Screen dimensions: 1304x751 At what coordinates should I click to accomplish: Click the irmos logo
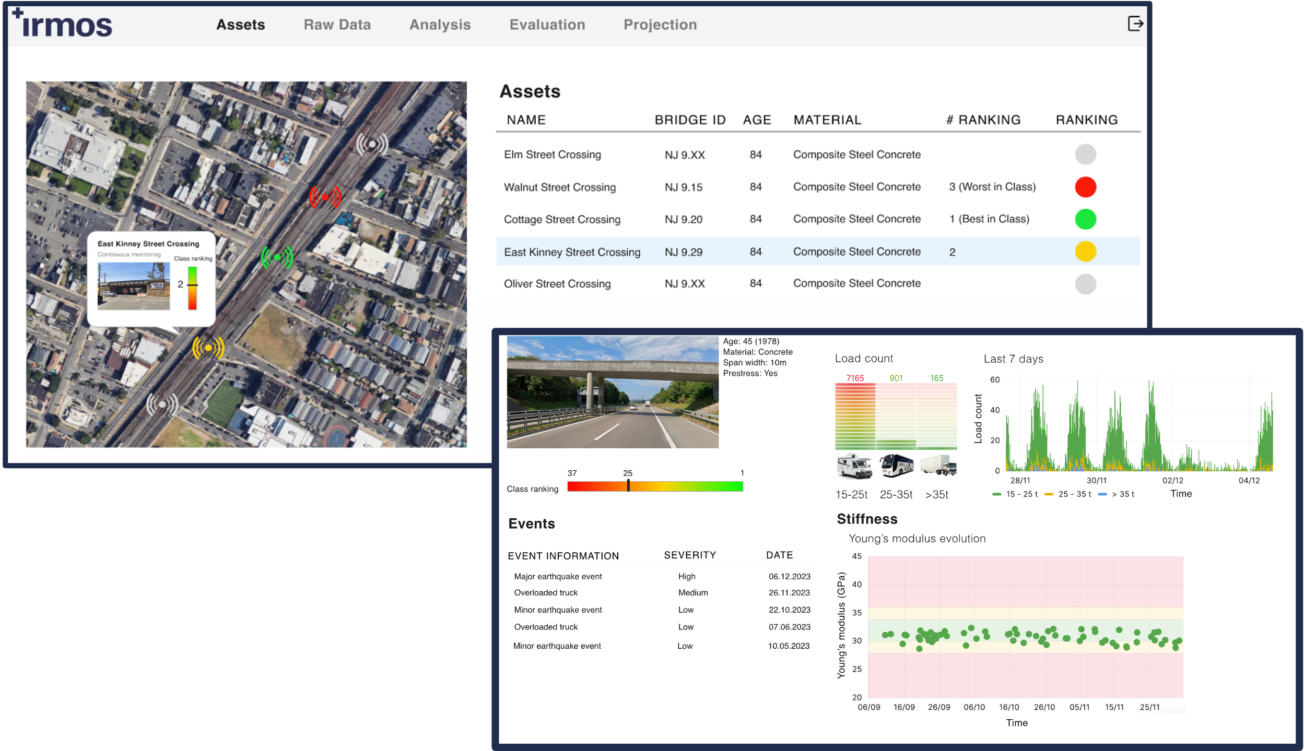pos(63,23)
